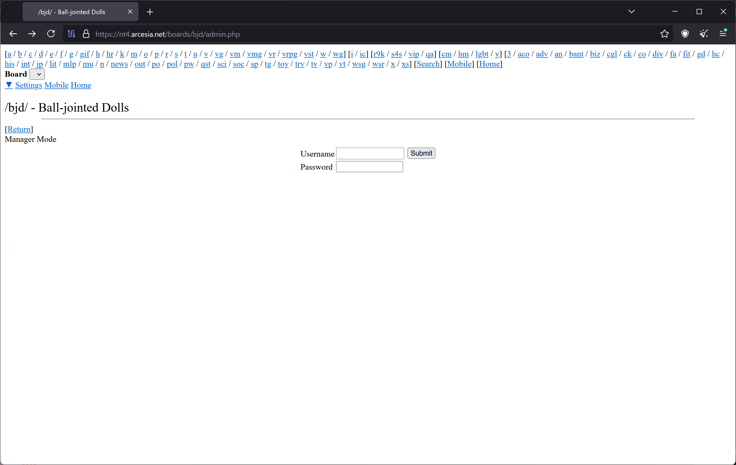
Task: Close the /bjd/ browser tab
Action: (x=130, y=12)
